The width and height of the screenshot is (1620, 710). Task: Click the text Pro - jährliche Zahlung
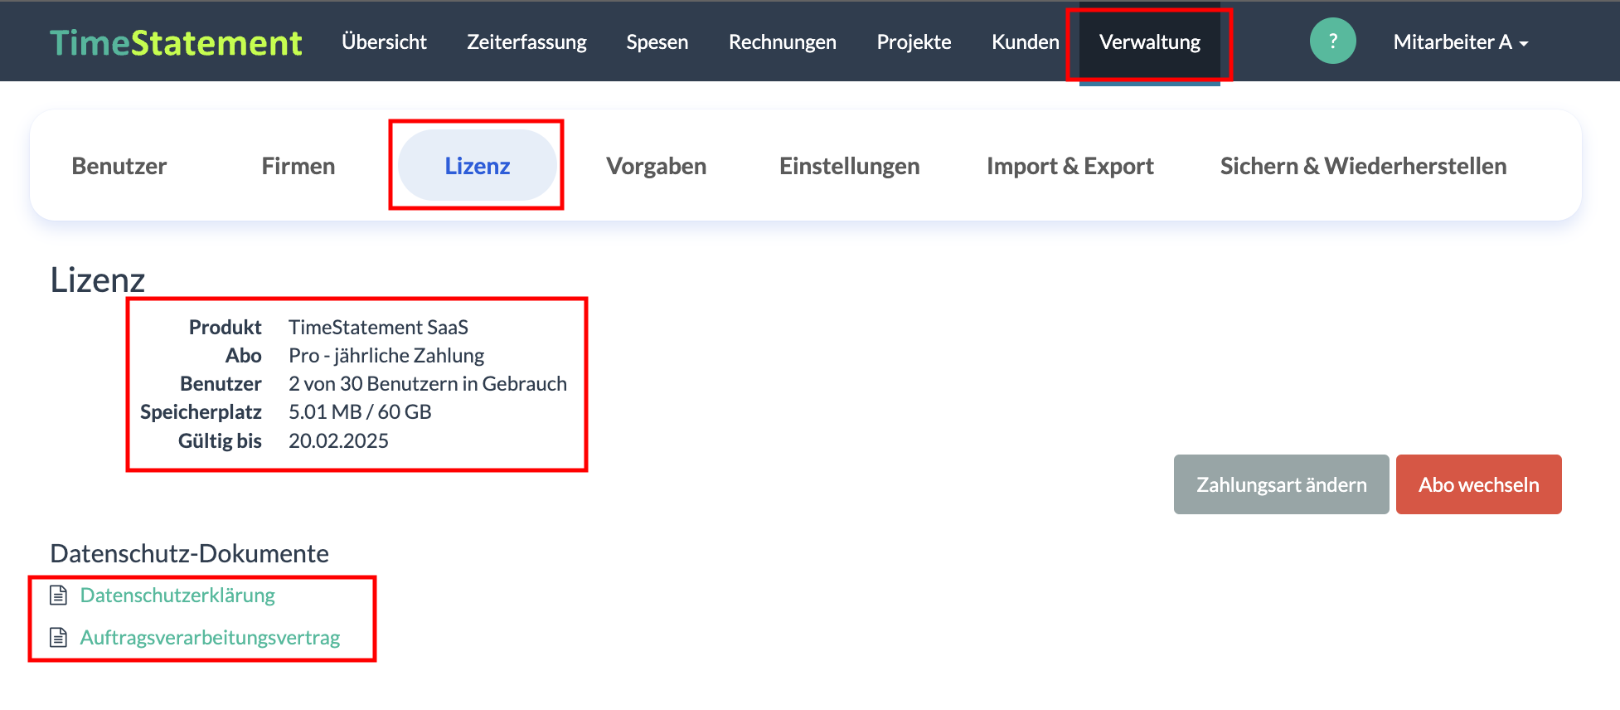386,356
